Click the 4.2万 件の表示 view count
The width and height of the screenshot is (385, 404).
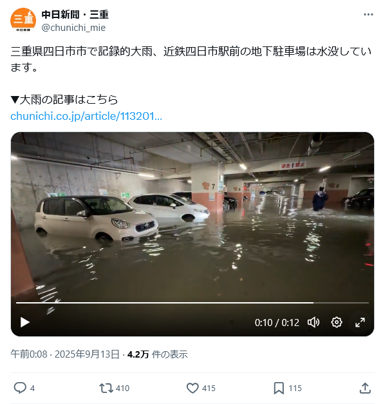click(157, 354)
